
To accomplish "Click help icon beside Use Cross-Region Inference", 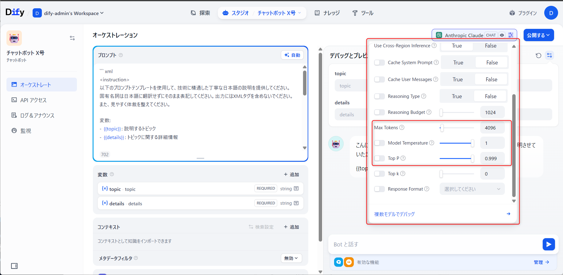I will (x=434, y=45).
